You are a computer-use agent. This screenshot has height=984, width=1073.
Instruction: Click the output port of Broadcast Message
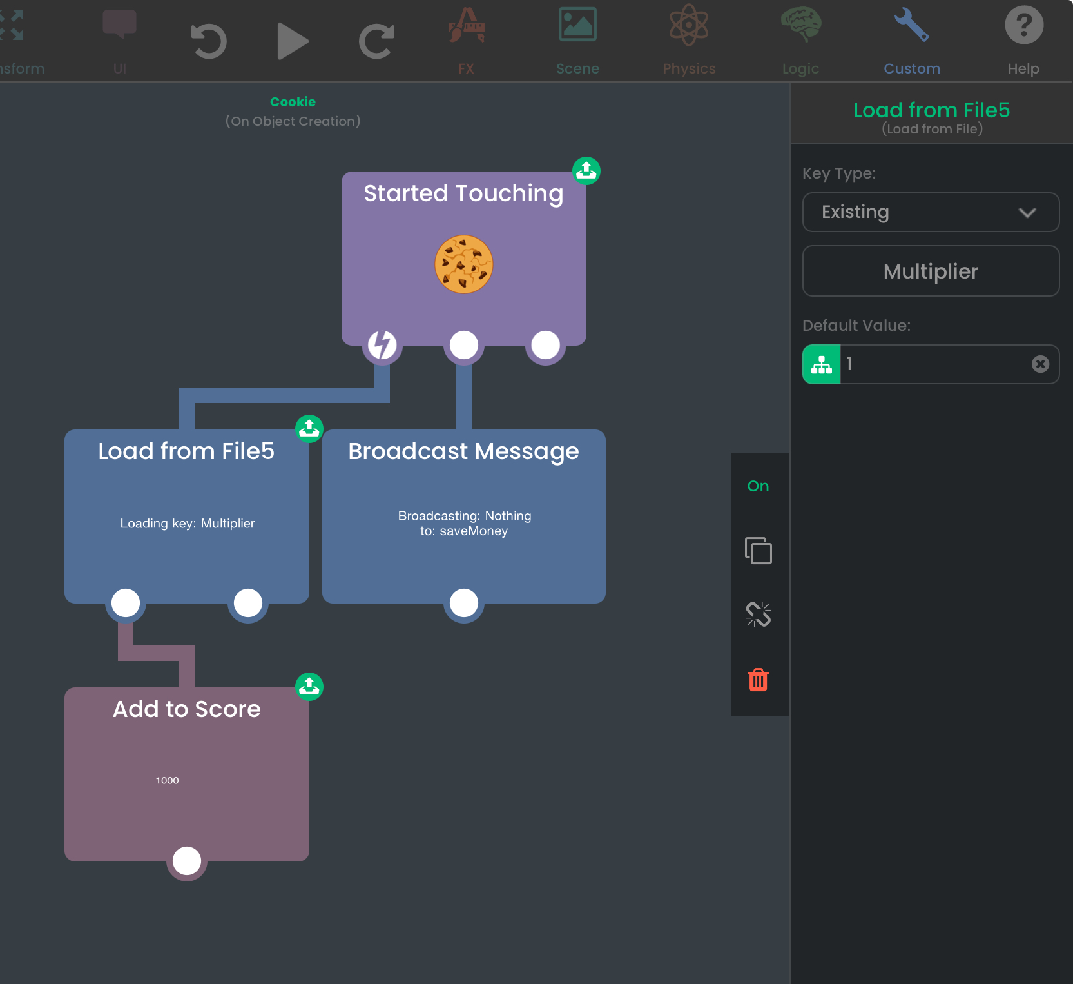[464, 603]
